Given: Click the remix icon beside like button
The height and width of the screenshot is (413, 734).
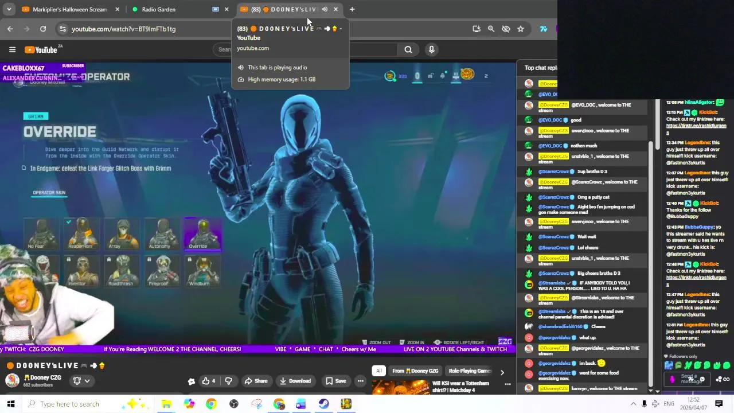Looking at the screenshot, I should (x=191, y=381).
